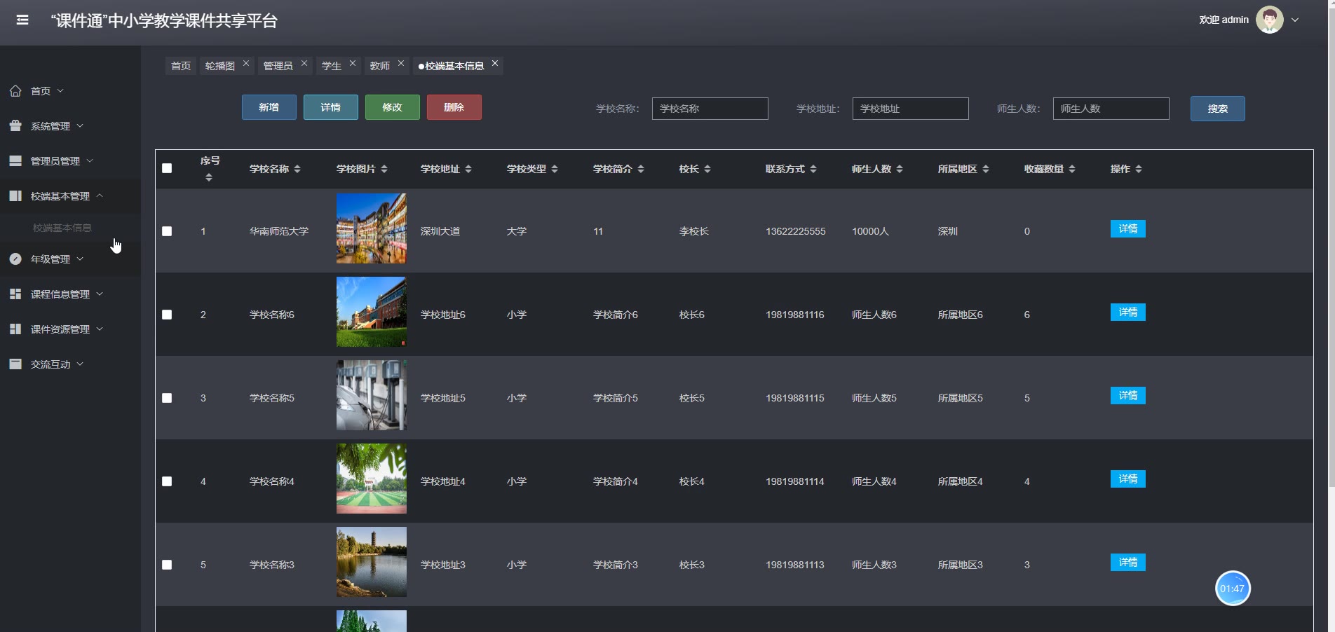Switch to the 首页 tab
This screenshot has width=1335, height=632.
tap(181, 66)
